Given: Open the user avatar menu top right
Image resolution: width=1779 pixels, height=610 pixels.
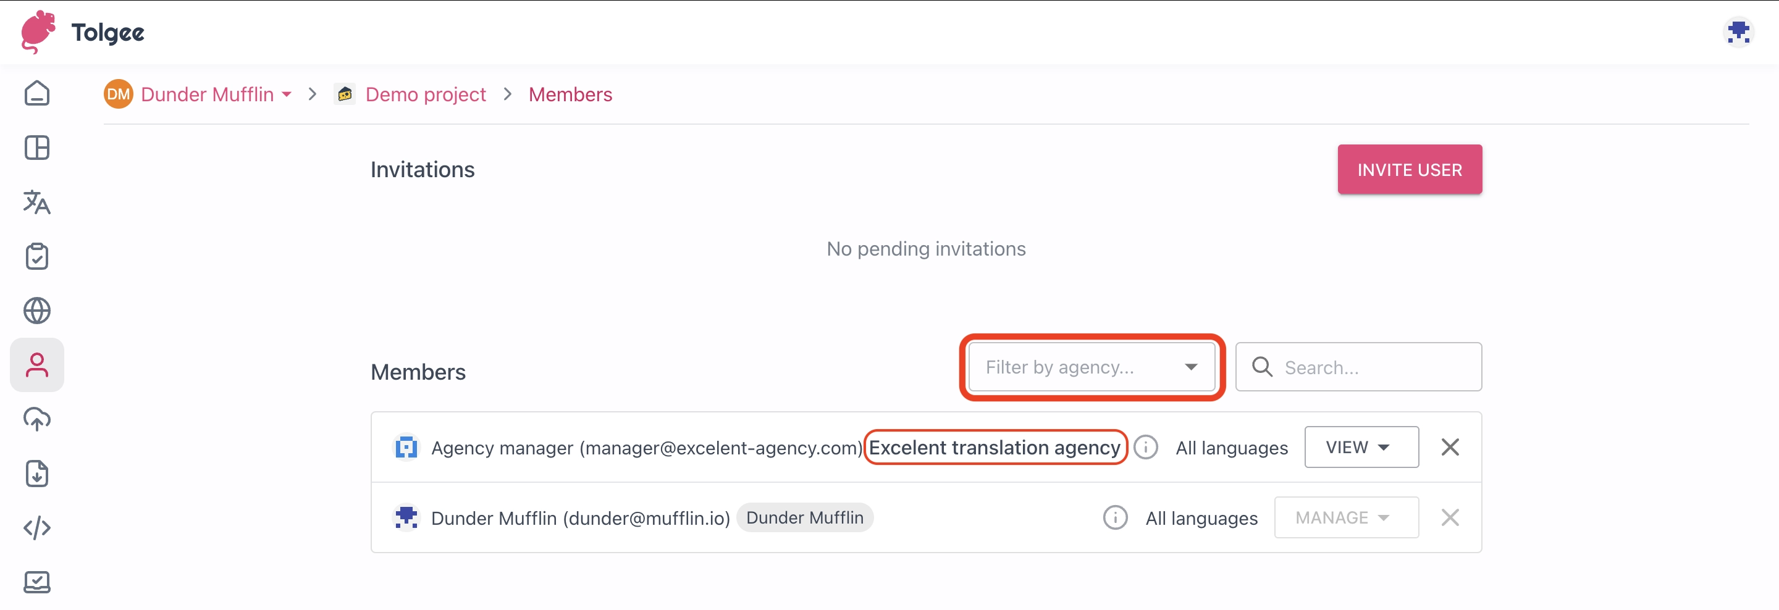Looking at the screenshot, I should [1739, 31].
